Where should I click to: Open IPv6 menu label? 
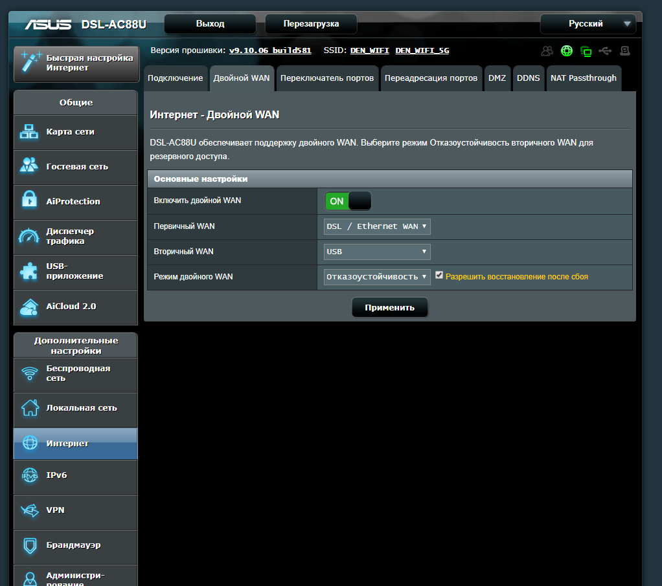tap(56, 475)
